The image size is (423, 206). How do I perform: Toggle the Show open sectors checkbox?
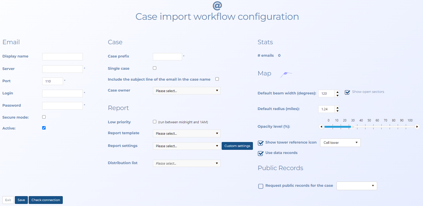click(x=347, y=92)
